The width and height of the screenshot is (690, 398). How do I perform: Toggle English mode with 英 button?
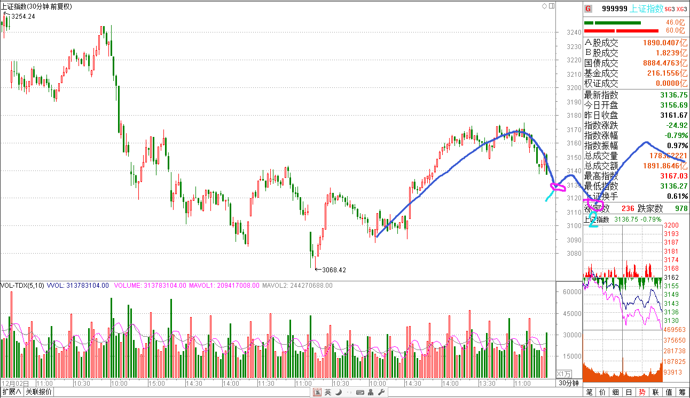(328, 393)
